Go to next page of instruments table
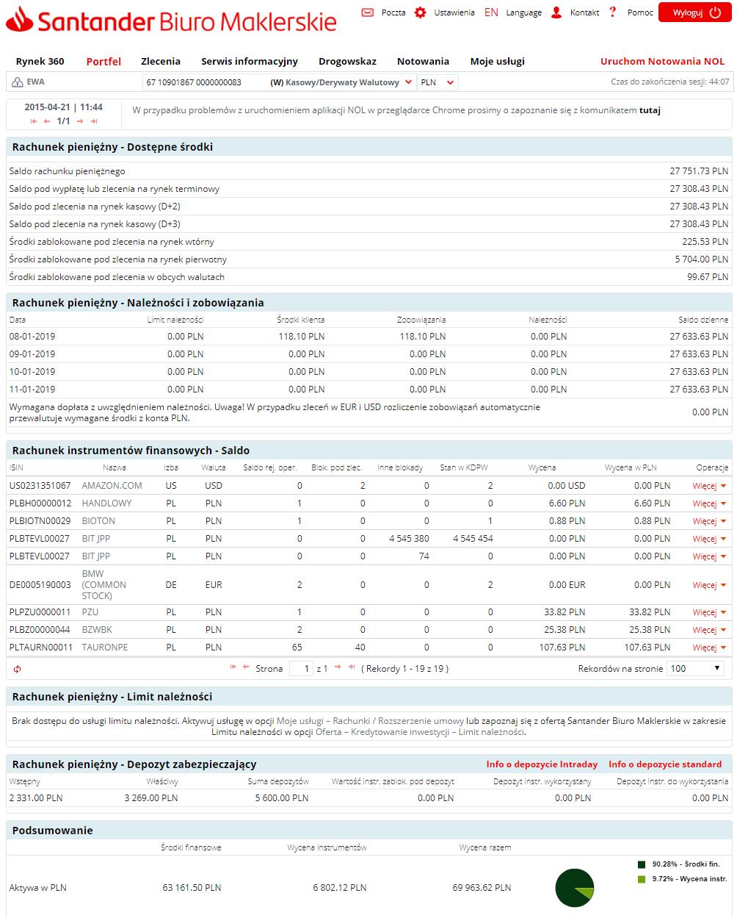Screen dimensions: 737x918 (338, 667)
